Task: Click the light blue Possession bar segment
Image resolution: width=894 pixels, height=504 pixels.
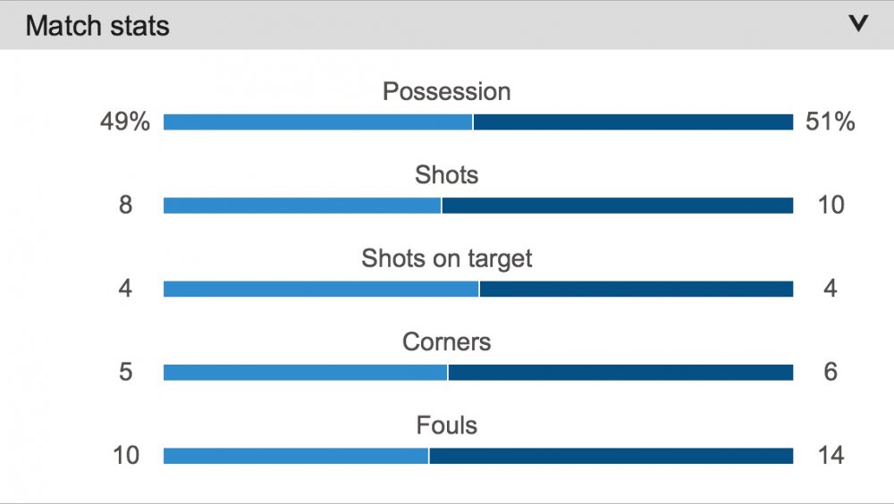Action: 317,122
